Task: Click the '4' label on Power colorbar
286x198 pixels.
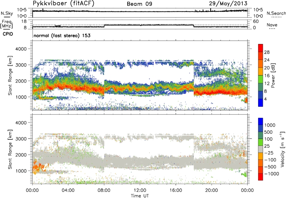Action: (265, 99)
